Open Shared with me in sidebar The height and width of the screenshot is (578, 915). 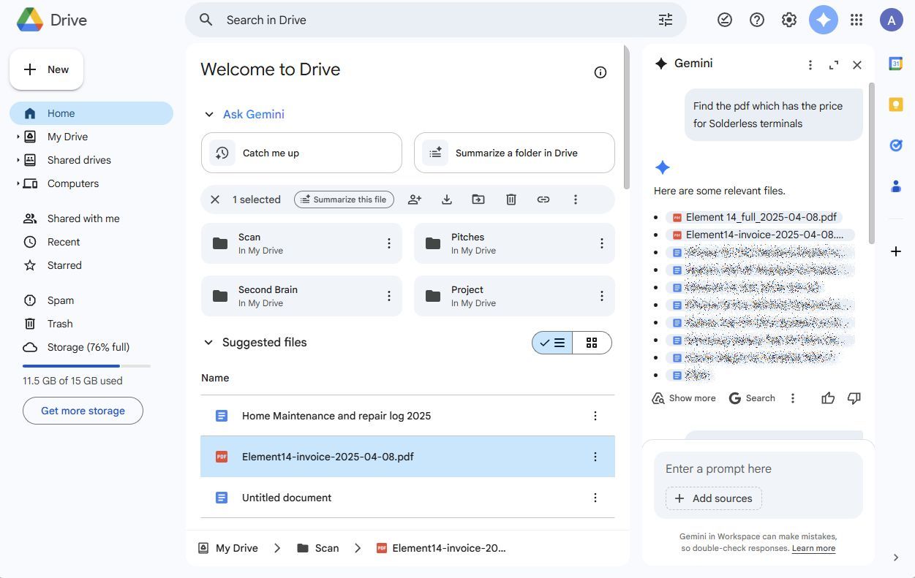click(x=83, y=218)
